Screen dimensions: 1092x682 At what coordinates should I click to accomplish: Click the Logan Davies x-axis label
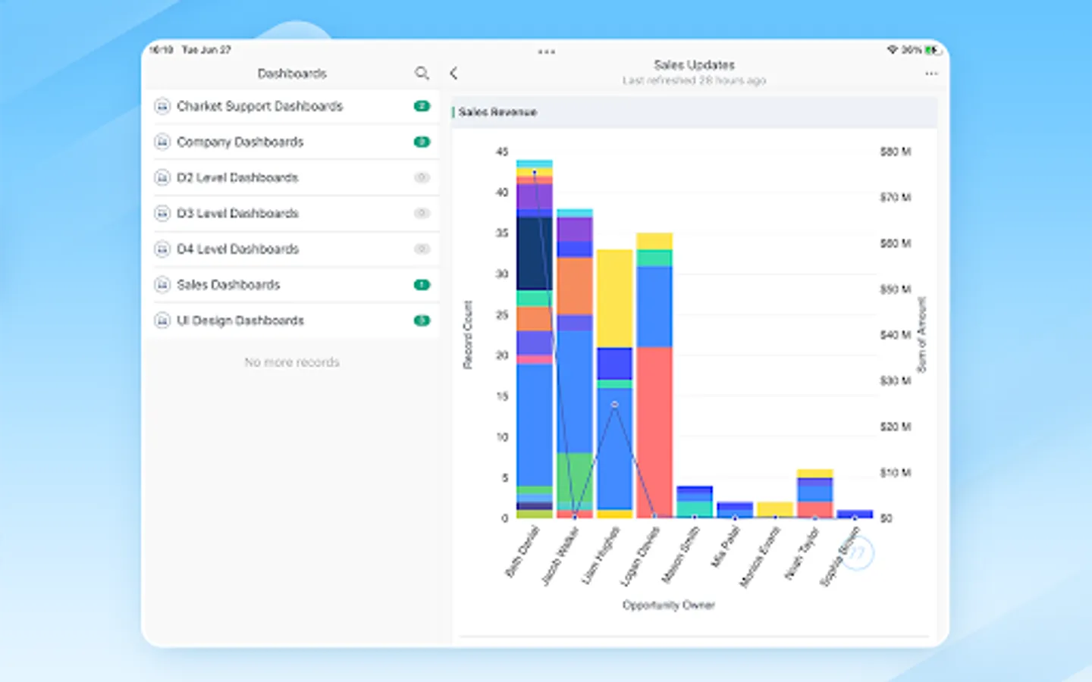click(x=641, y=556)
